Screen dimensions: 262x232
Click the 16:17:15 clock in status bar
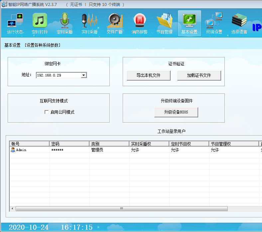77,227
